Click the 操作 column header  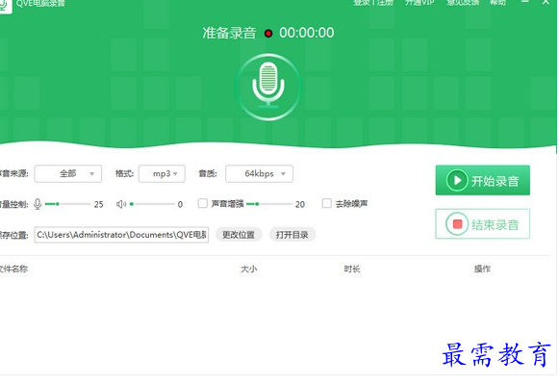click(x=482, y=269)
